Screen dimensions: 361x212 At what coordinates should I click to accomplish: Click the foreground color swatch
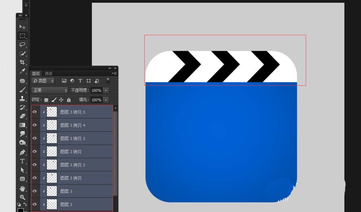click(x=21, y=210)
